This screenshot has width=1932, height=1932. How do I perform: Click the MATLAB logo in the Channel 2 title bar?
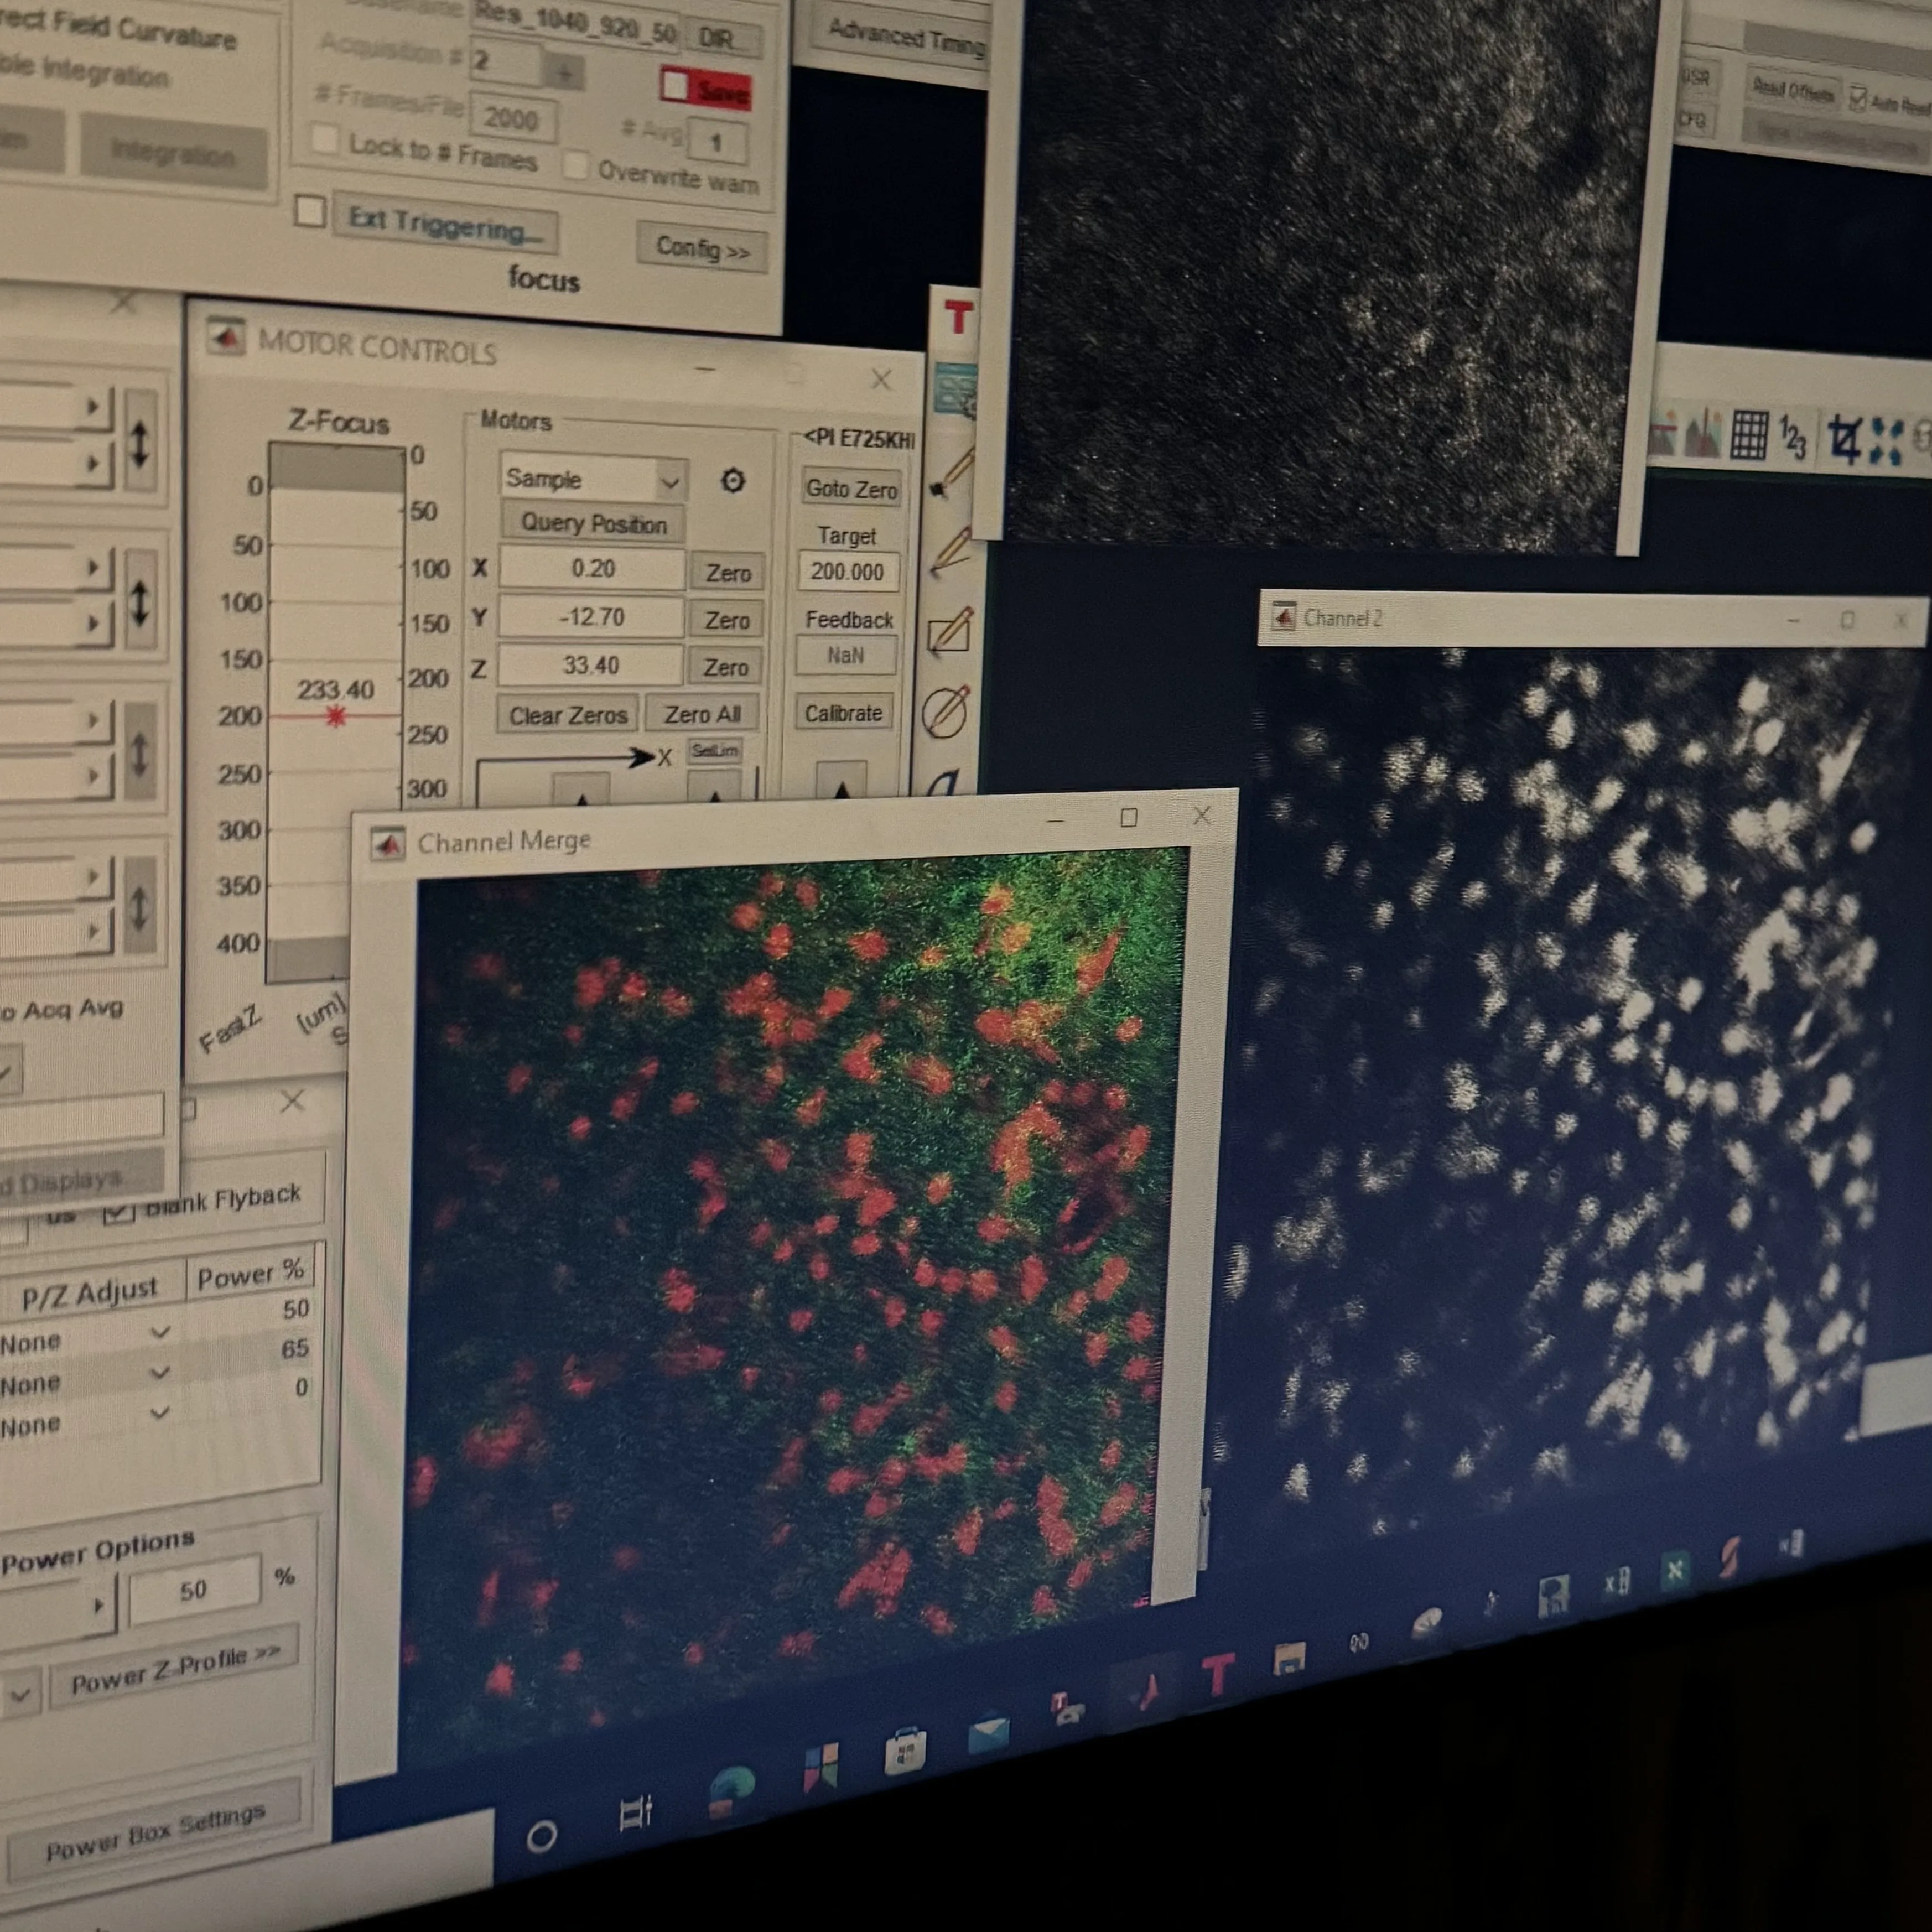1283,616
